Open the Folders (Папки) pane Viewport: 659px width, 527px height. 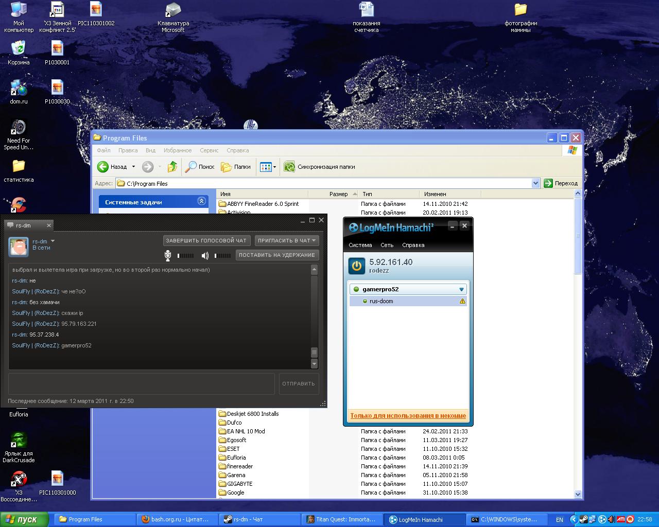point(236,167)
